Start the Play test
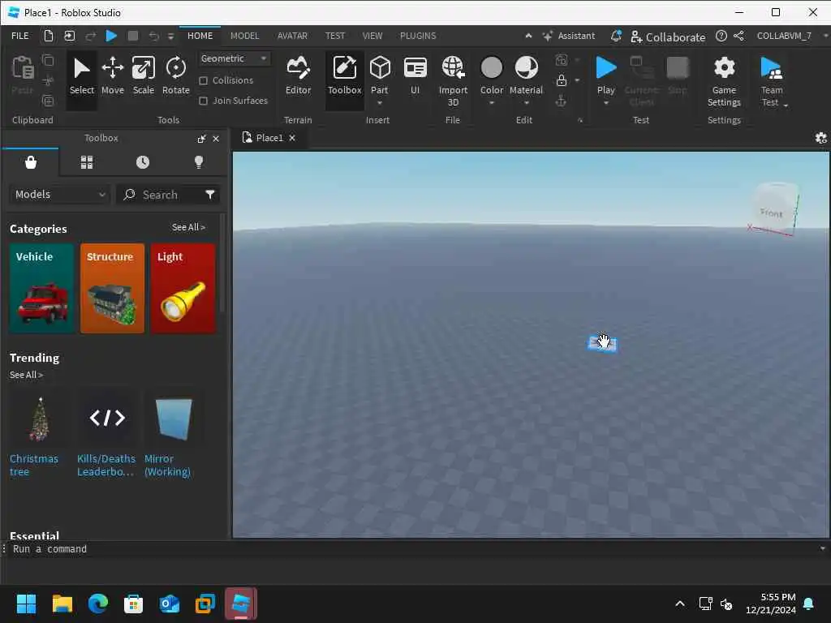This screenshot has width=831, height=623. 605,74
